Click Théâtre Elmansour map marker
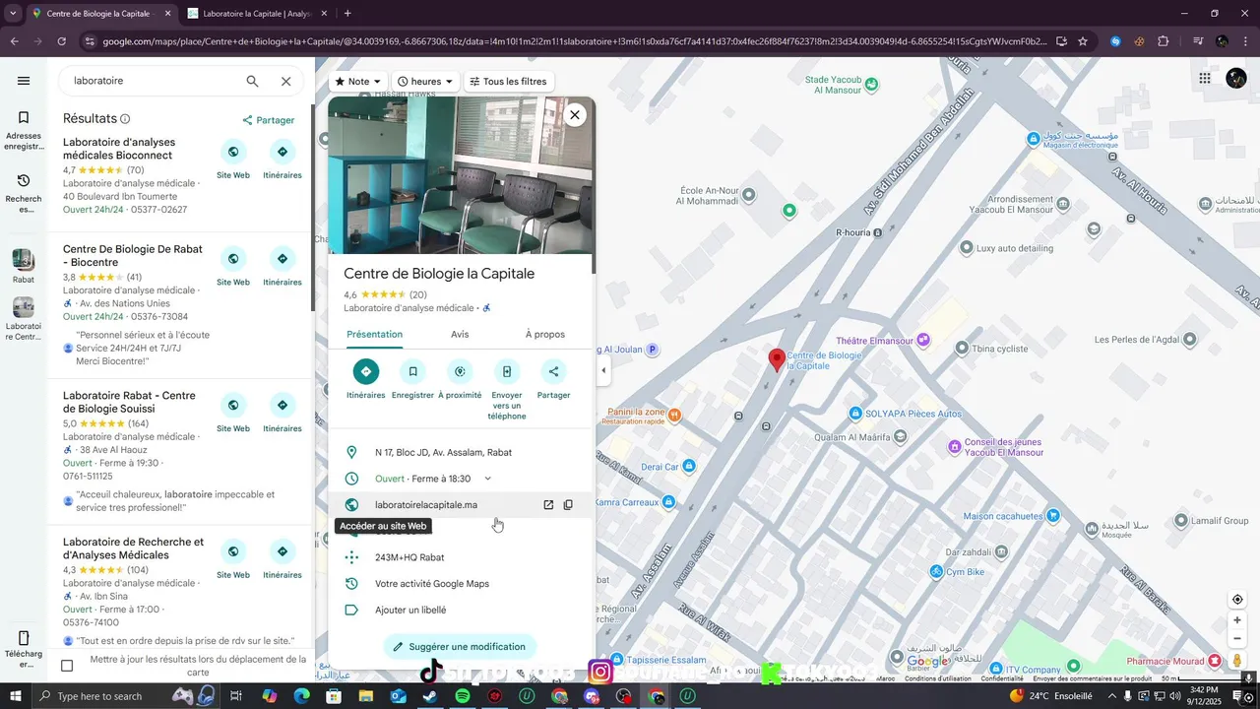 tap(922, 341)
